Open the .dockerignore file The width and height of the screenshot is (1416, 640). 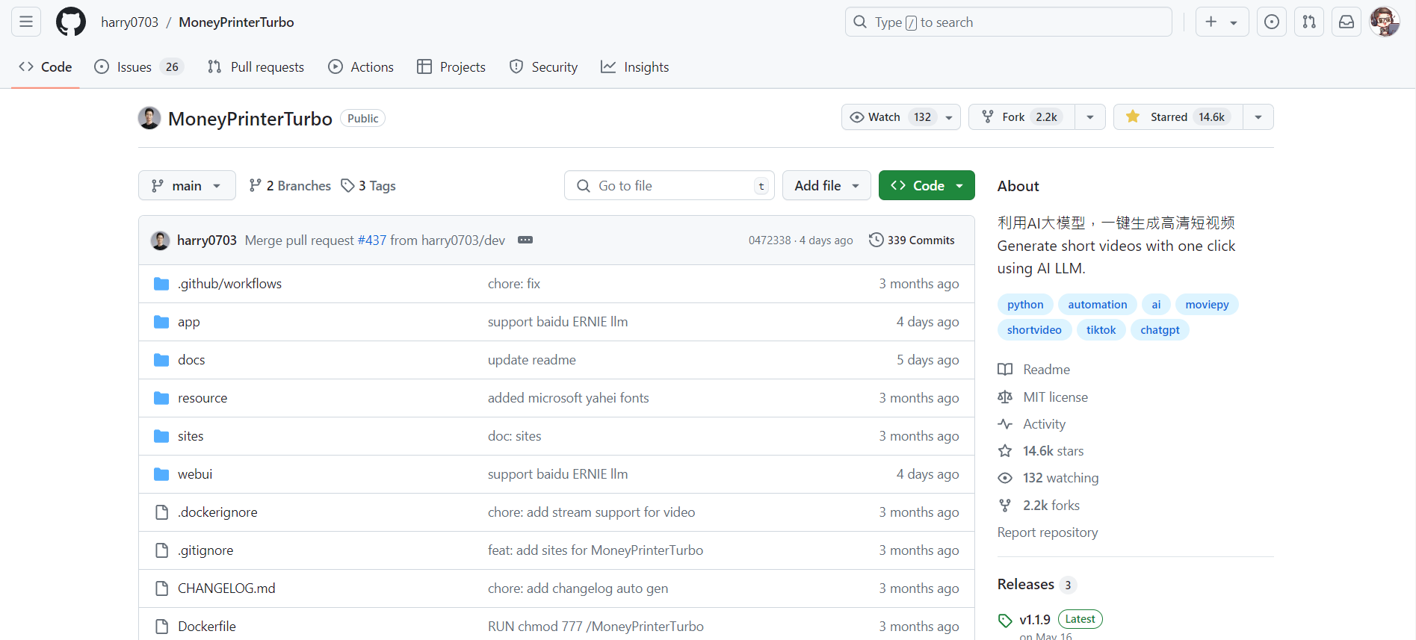click(217, 512)
